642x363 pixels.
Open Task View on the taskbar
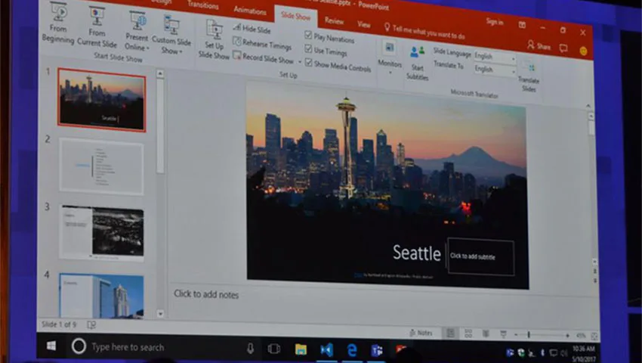click(x=273, y=349)
